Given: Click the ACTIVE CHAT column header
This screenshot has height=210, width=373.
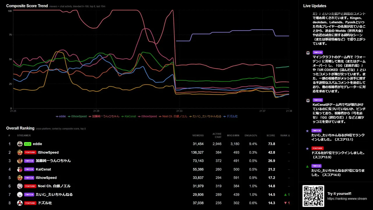Looking at the screenshot, I should (217, 136).
